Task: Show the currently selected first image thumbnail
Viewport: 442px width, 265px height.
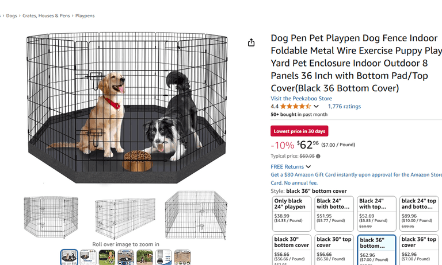Action: tap(69, 257)
